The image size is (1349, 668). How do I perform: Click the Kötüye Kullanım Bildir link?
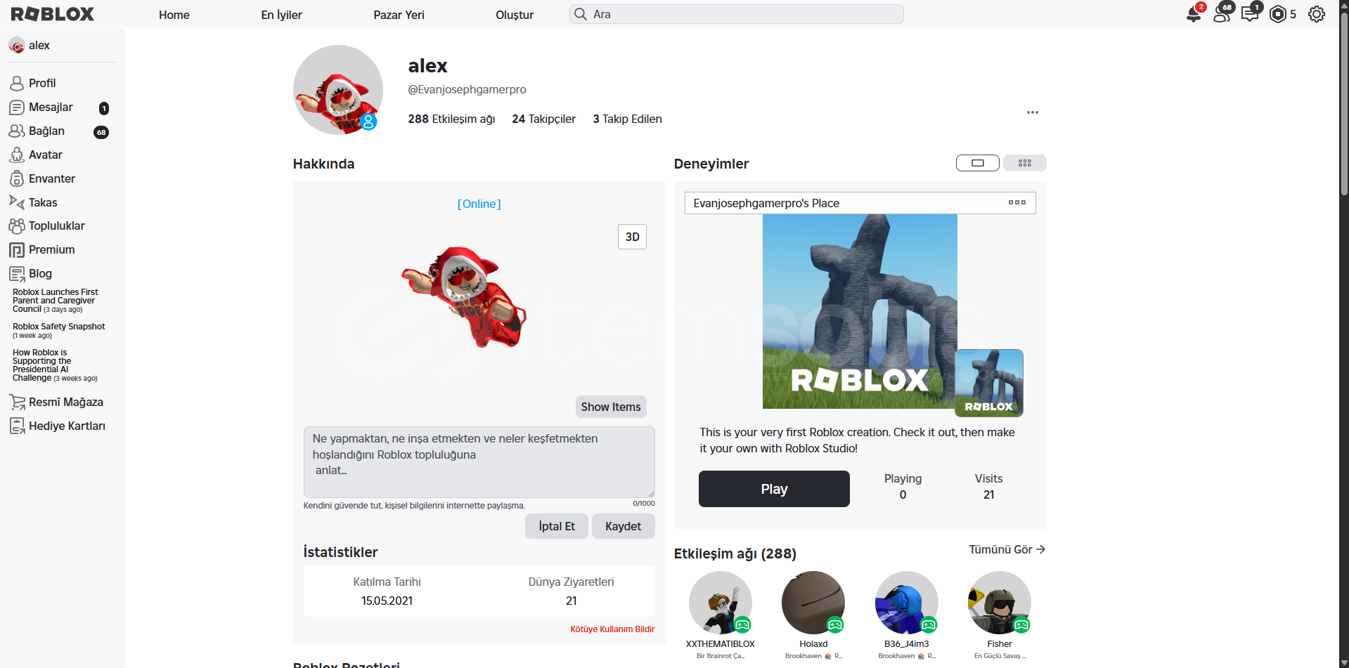(612, 629)
